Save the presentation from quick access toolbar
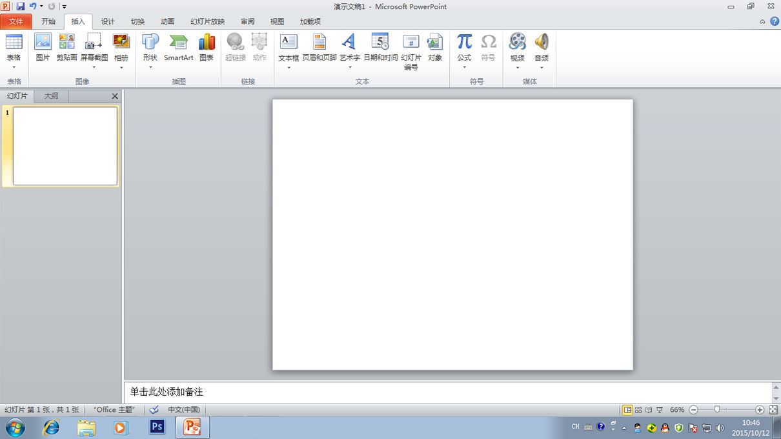The width and height of the screenshot is (781, 439). pos(21,6)
